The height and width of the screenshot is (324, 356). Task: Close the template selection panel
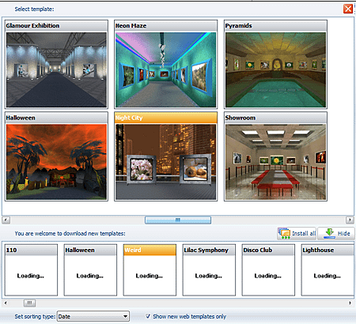click(x=348, y=9)
